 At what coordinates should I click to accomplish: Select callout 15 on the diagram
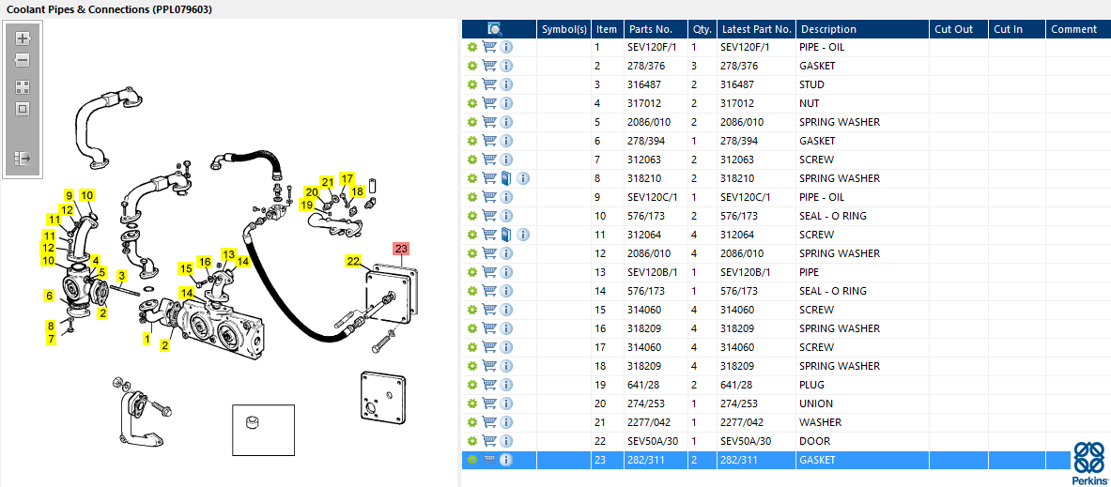click(186, 268)
